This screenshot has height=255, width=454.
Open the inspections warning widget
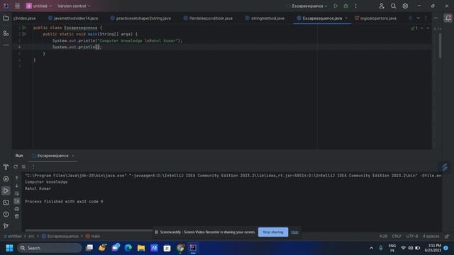point(414,28)
